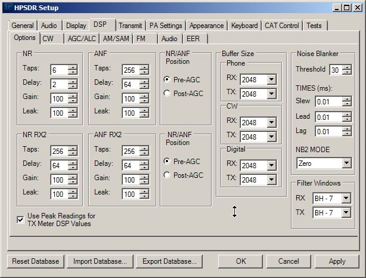Image resolution: width=366 pixels, height=278 pixels.
Task: Toggle Use Peak Readings for TX Meter checkbox
Action: (20, 220)
